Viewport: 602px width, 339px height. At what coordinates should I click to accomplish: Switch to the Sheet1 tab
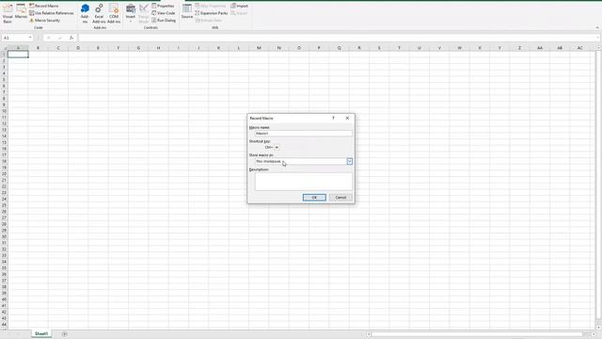click(x=41, y=333)
